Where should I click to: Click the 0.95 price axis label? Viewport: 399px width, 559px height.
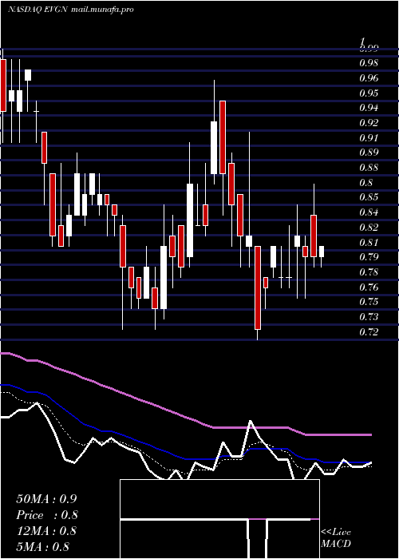pyautogui.click(x=369, y=93)
